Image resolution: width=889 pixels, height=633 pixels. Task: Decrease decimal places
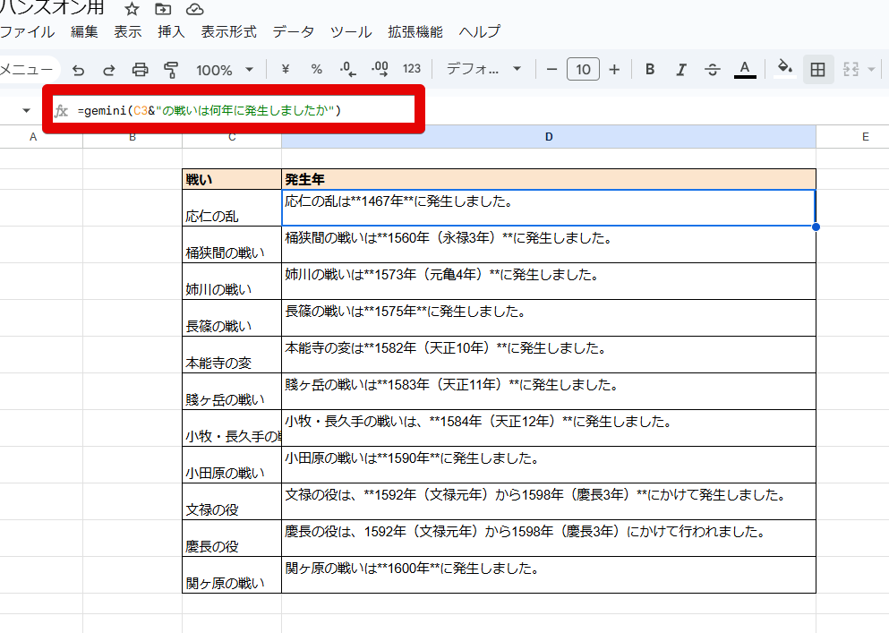click(x=347, y=69)
